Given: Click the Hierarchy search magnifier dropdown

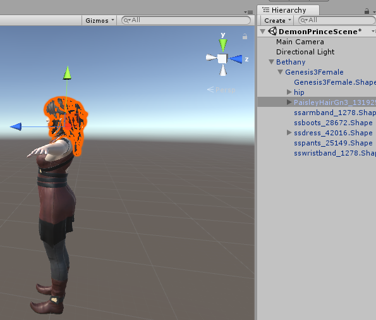Looking at the screenshot, I should point(304,20).
